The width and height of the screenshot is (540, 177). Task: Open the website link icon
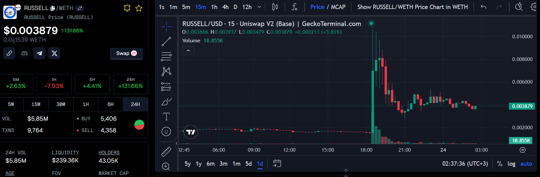click(x=9, y=53)
